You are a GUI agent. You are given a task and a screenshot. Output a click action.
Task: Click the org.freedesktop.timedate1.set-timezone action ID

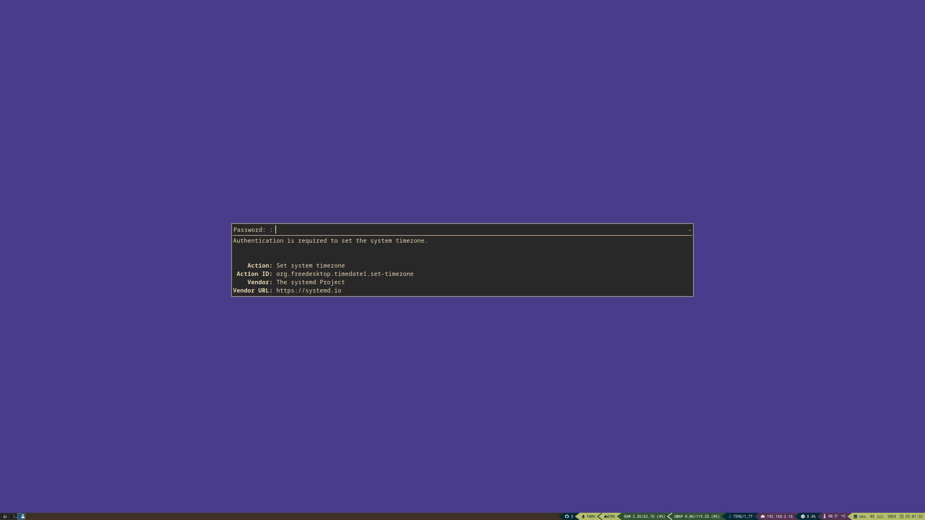coord(345,274)
